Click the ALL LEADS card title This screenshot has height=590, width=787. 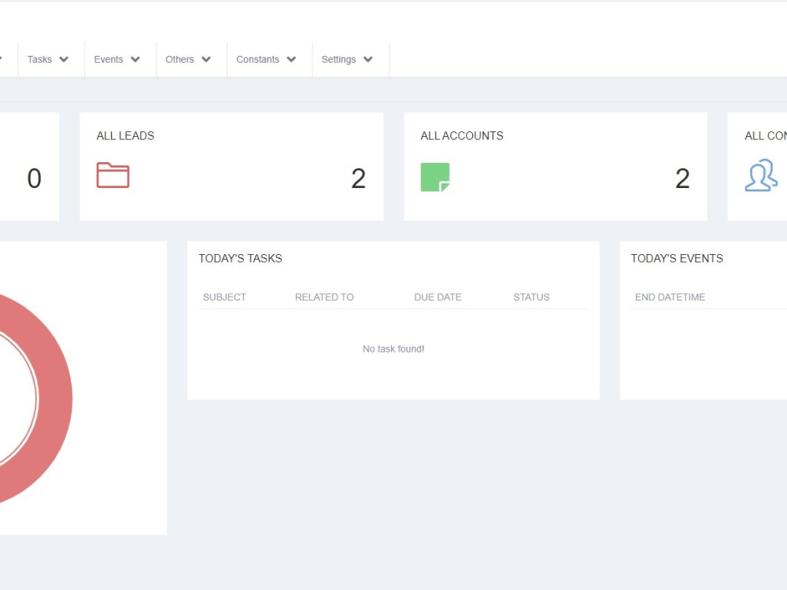[x=125, y=135]
